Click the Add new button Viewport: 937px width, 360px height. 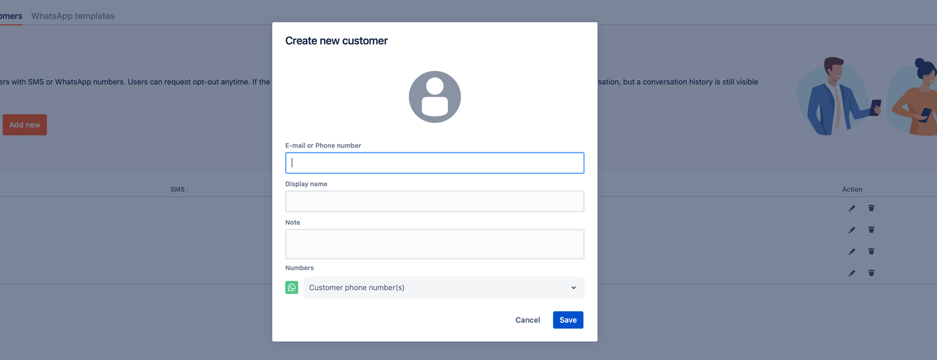24,124
